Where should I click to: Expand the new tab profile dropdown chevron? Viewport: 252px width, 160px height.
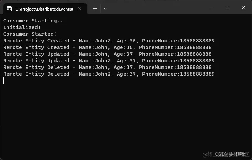[105, 9]
